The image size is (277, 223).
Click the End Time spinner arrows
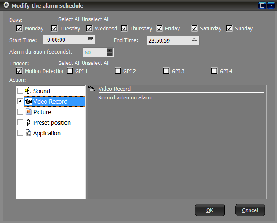click(194, 40)
